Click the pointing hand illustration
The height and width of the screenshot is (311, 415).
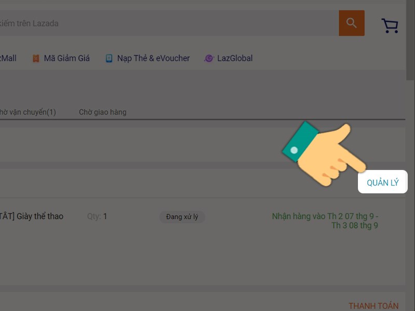(325, 153)
